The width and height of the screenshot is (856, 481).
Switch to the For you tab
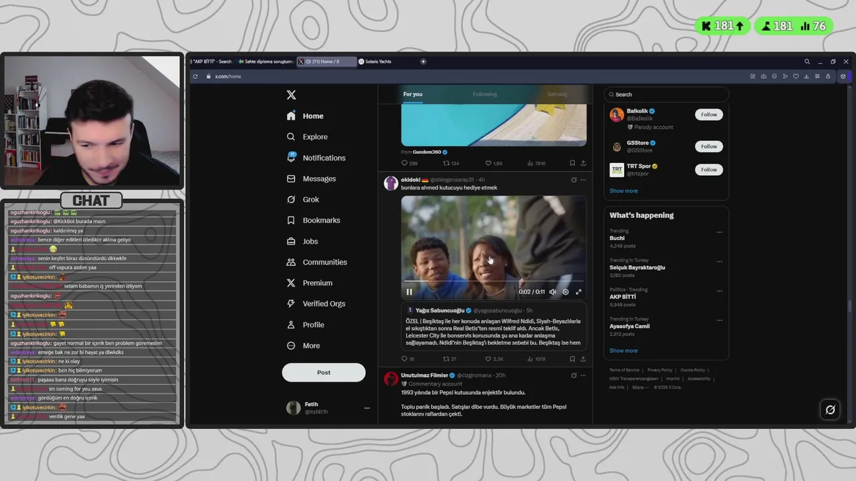pyautogui.click(x=413, y=94)
